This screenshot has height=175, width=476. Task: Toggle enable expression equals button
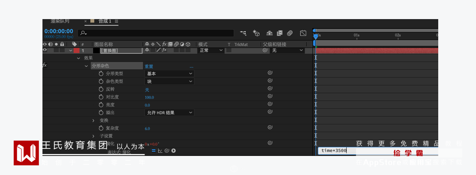tap(153, 150)
